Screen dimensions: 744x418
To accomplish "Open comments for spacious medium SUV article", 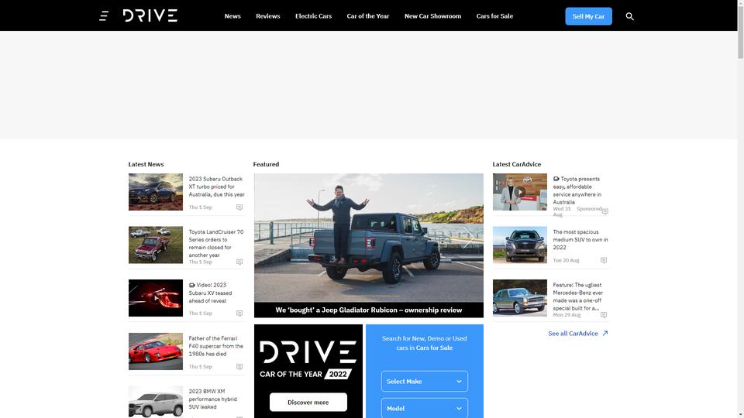I will click(604, 260).
